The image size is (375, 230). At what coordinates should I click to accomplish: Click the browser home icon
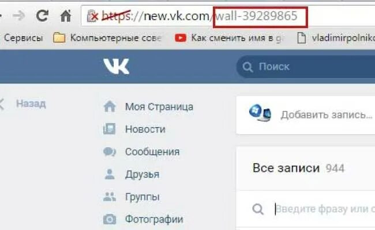pos(66,16)
